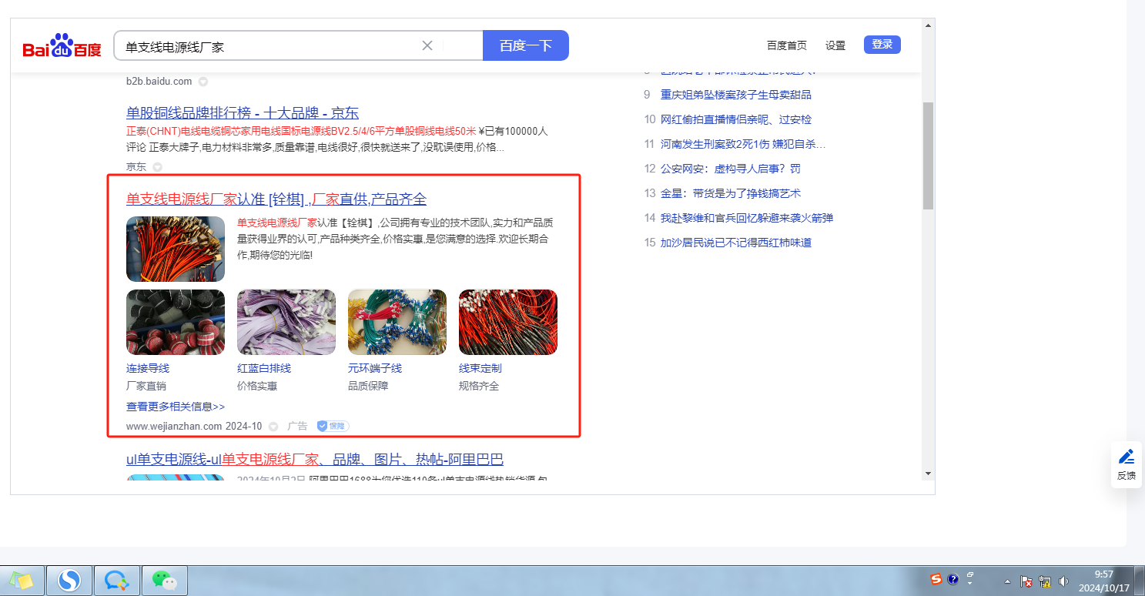Open the 查看更多相关信息>> link
Image resolution: width=1145 pixels, height=596 pixels.
point(176,407)
